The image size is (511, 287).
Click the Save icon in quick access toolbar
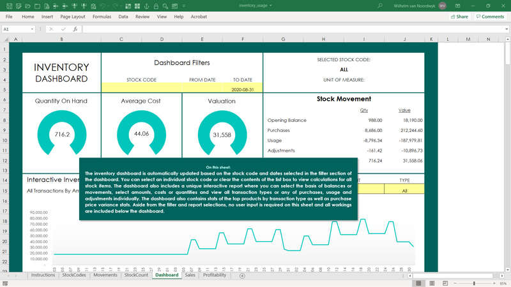pyautogui.click(x=9, y=6)
